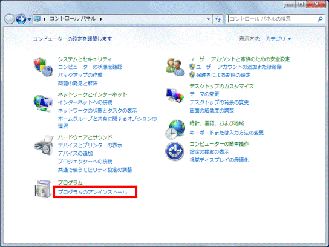Open バックアップの作成 link

(80, 75)
